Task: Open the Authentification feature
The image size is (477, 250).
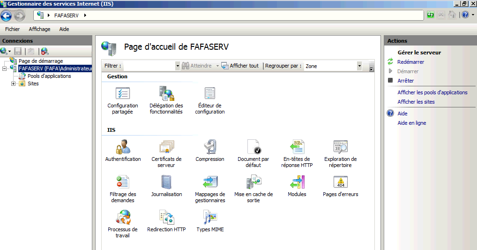Action: pyautogui.click(x=123, y=151)
